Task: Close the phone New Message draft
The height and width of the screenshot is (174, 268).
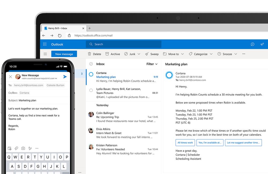Action: coord(10,77)
